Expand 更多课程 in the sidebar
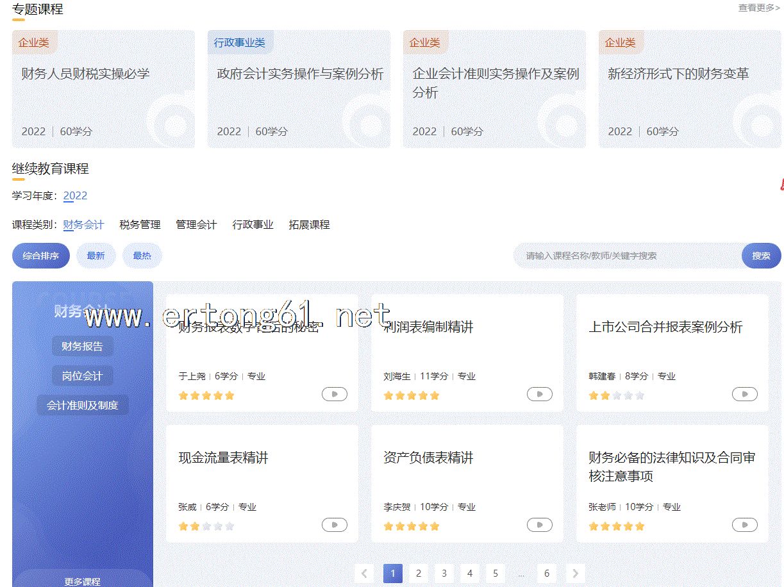 [82, 581]
